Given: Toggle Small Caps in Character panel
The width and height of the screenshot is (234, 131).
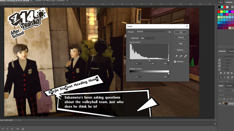Looking at the screenshot, I should (232, 73).
